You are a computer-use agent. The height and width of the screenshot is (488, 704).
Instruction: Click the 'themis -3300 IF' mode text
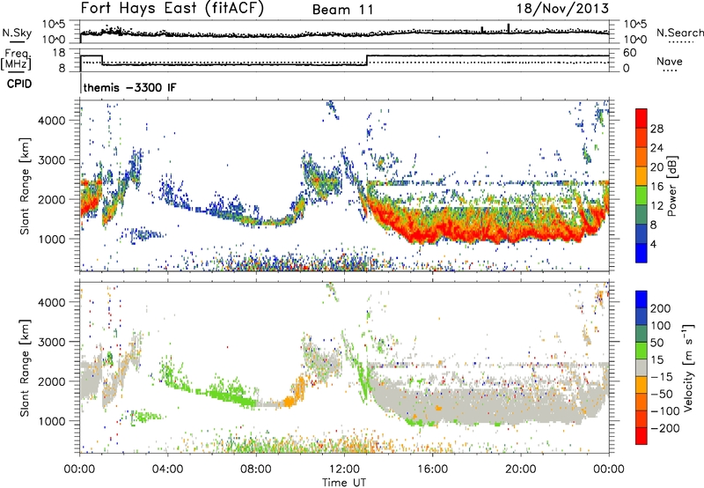click(x=129, y=87)
